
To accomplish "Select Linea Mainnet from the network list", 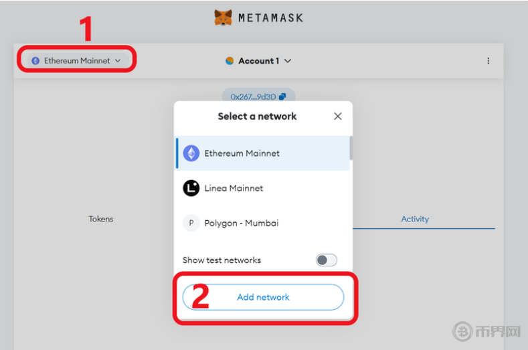I will (234, 188).
